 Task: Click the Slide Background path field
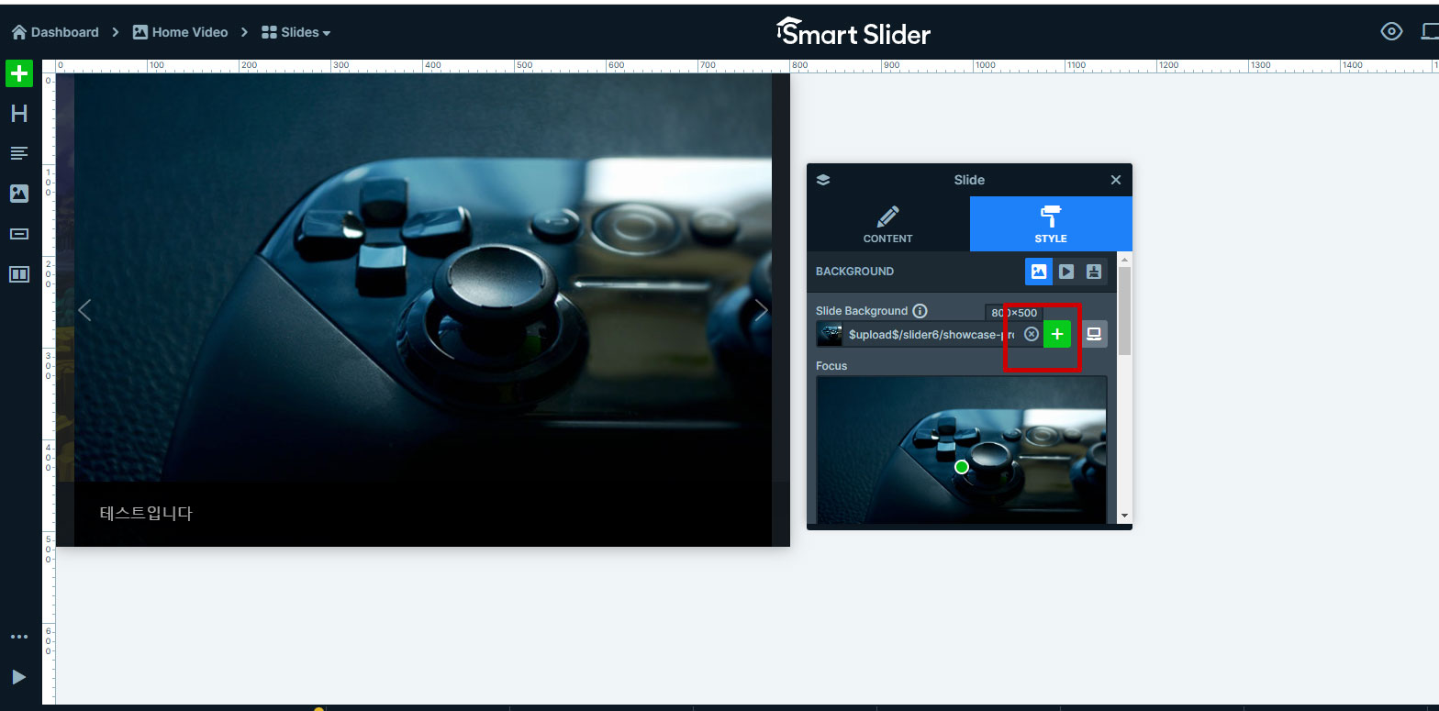pos(931,334)
